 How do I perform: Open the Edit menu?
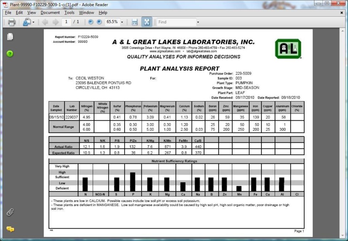(x=19, y=12)
